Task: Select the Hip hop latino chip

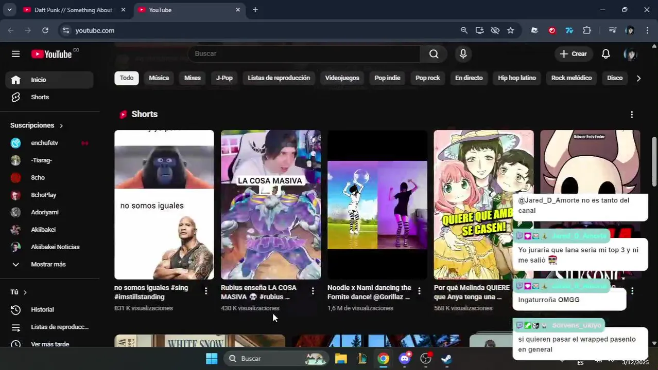Action: pyautogui.click(x=517, y=78)
